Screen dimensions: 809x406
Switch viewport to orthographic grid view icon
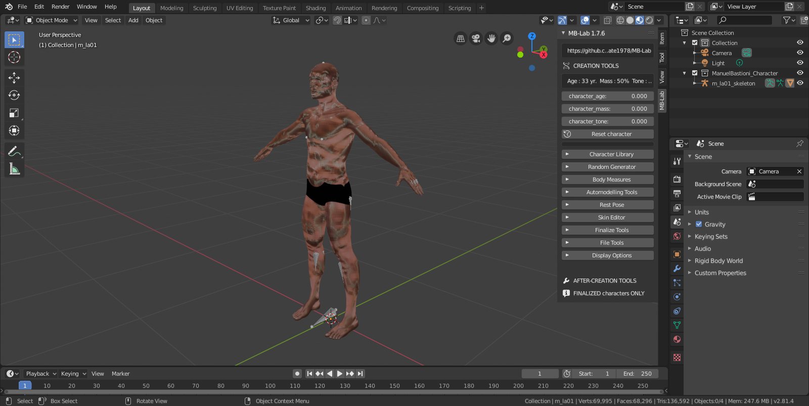pos(460,38)
